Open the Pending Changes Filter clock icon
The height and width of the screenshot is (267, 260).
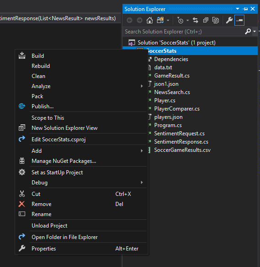click(x=180, y=21)
